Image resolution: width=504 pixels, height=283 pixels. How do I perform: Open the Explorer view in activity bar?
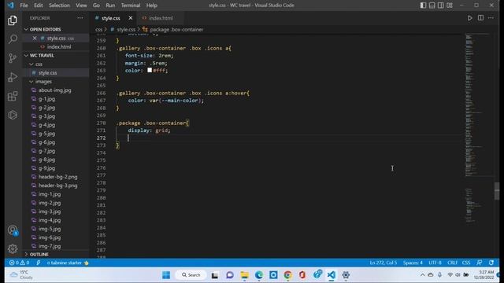coord(13,20)
